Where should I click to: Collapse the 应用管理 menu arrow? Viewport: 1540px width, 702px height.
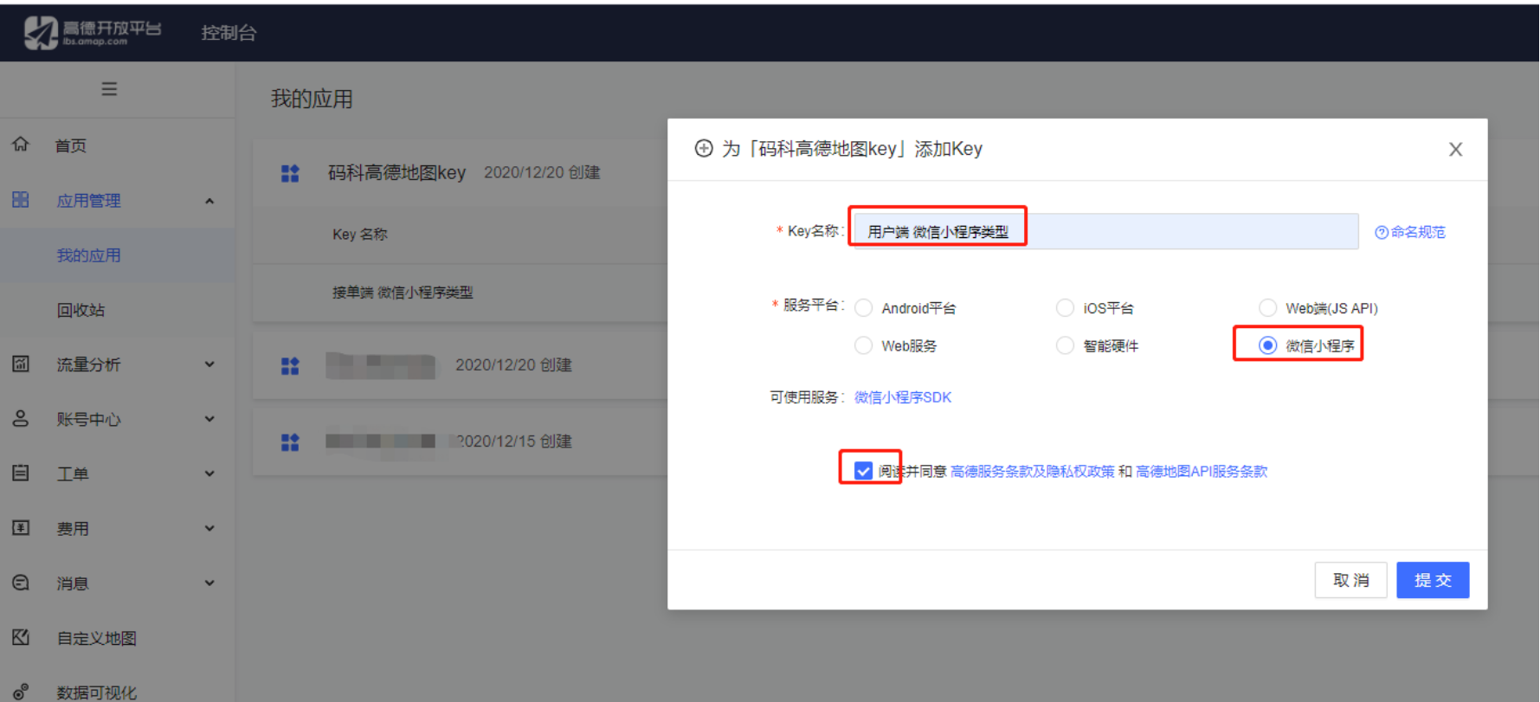pos(209,201)
